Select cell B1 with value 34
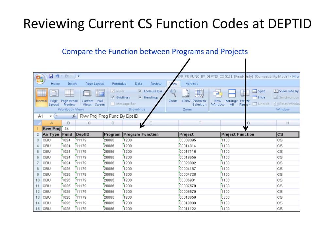 point(68,129)
